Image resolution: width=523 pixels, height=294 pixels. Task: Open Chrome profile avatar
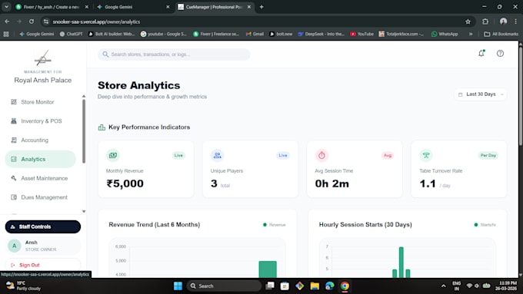(503, 21)
